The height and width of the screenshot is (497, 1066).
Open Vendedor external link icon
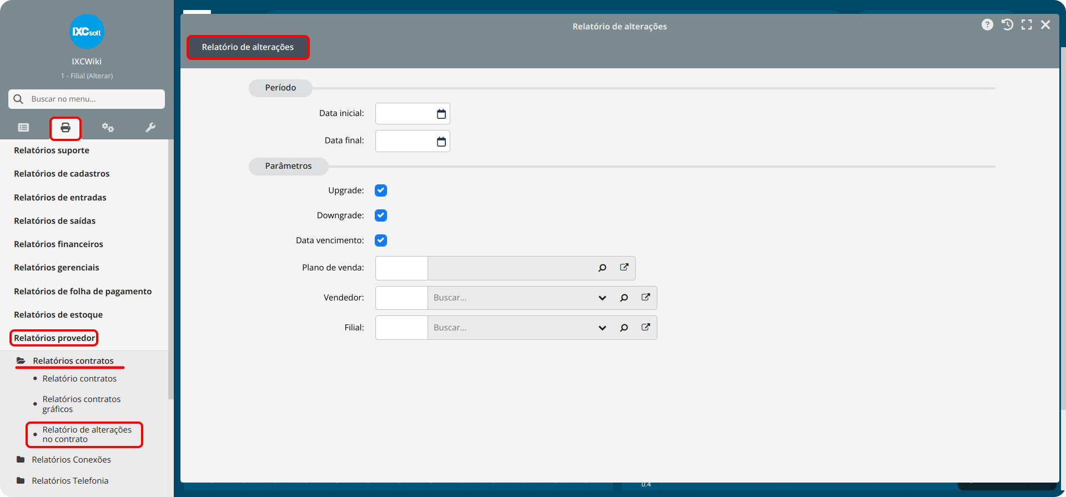pyautogui.click(x=646, y=298)
